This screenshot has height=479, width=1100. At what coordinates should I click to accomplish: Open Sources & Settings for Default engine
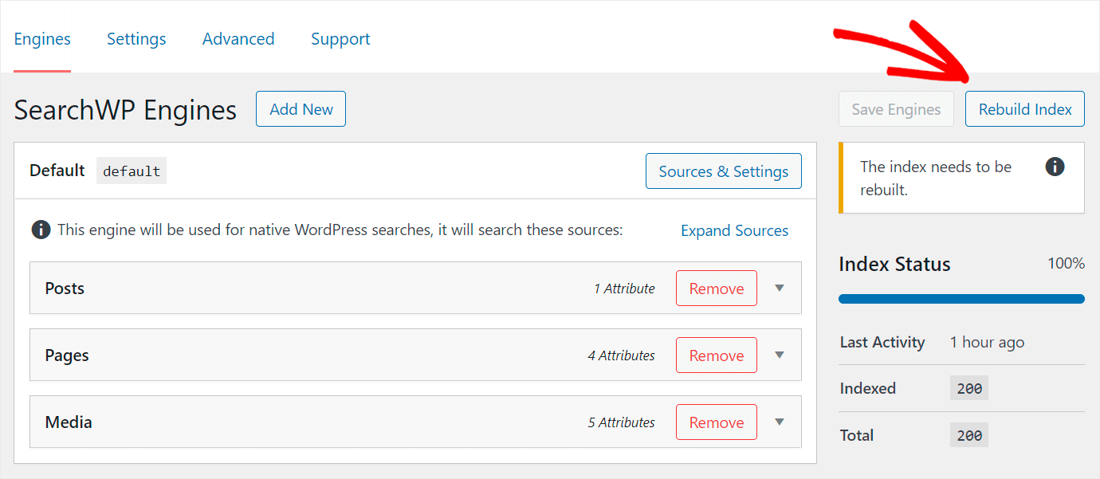pos(724,171)
